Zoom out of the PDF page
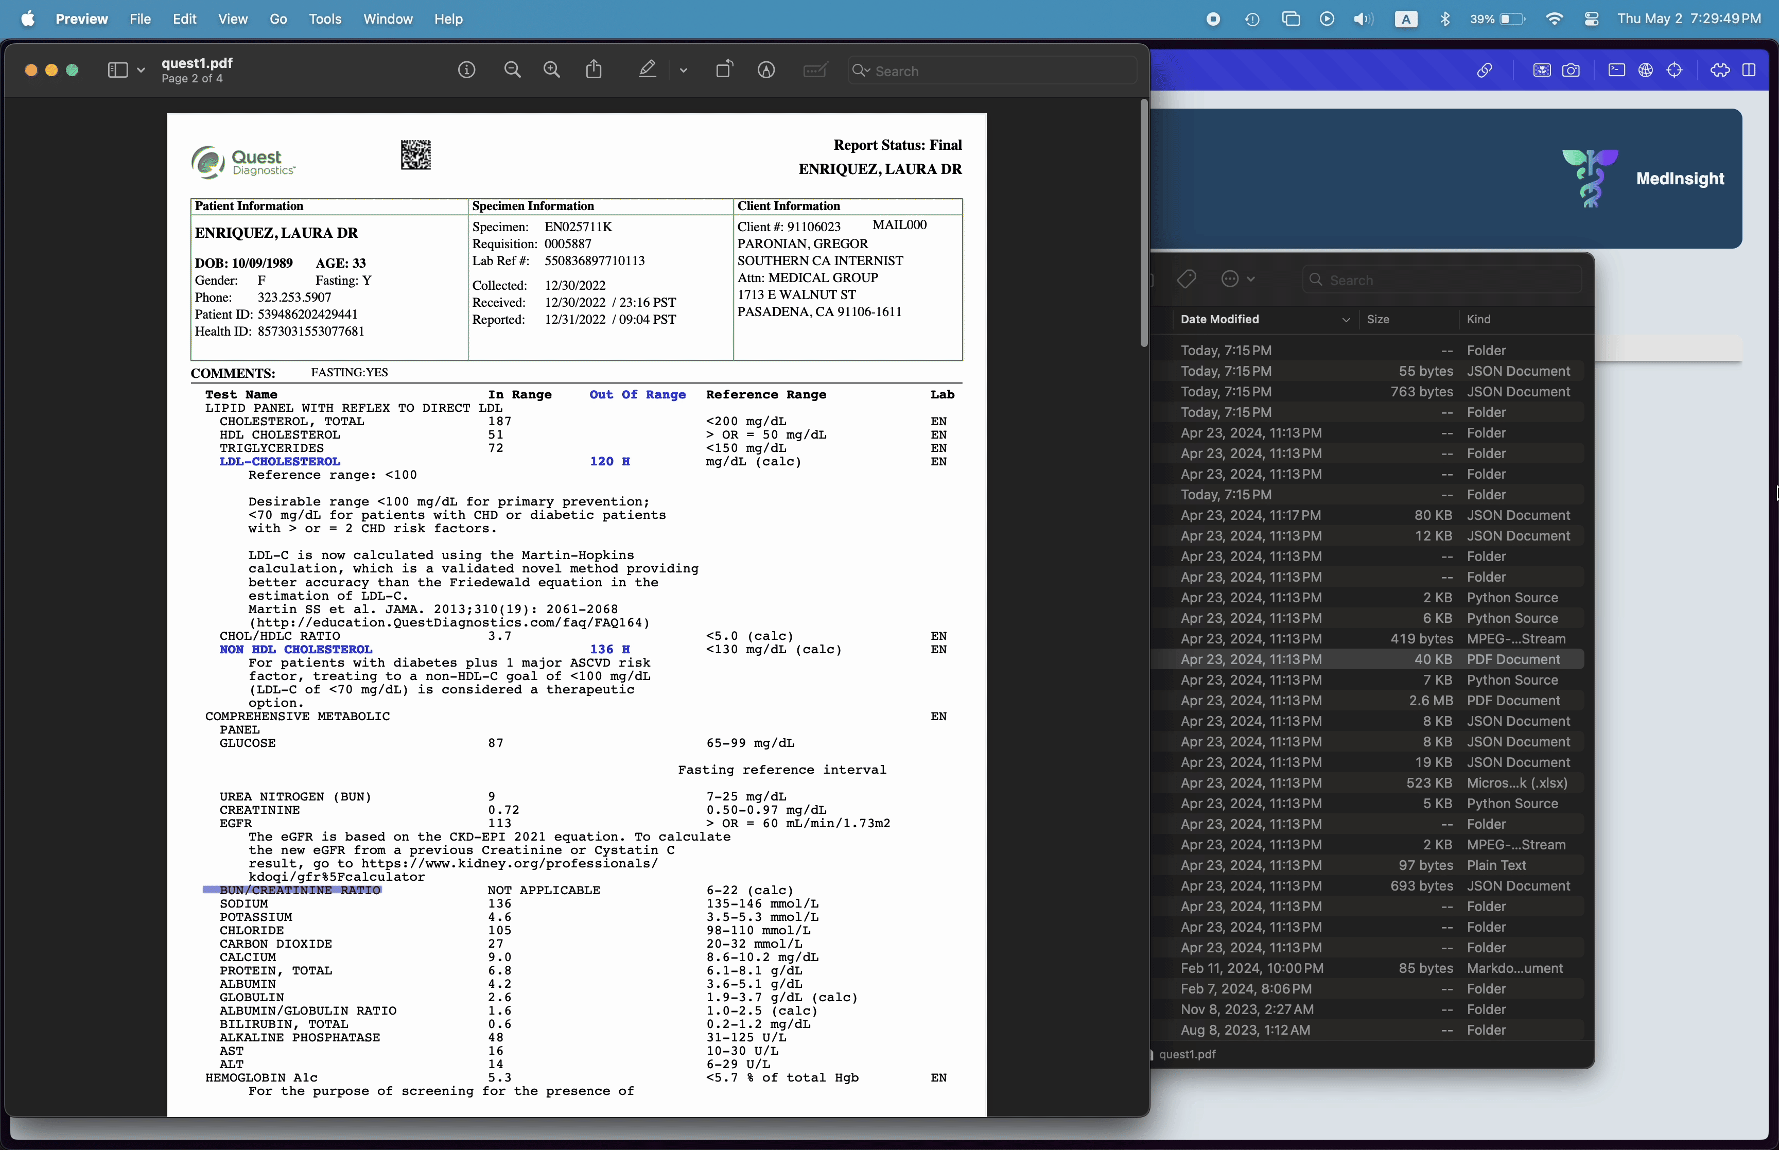Viewport: 1779px width, 1150px height. [512, 70]
